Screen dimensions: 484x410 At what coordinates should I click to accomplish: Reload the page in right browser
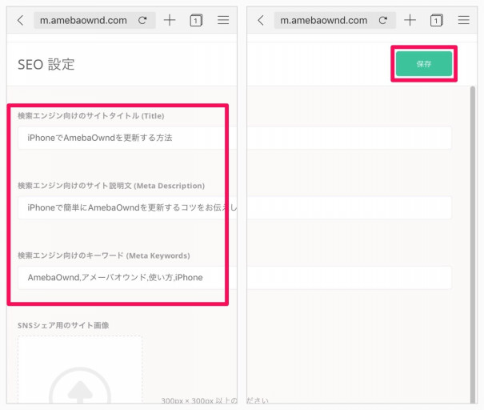(382, 20)
